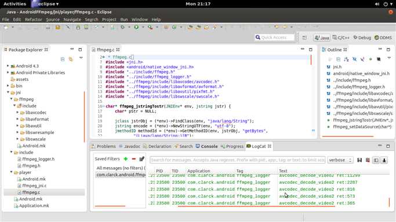Edit the selected LogCat saved filter
Screen dimensions: 396x222
[141, 159]
